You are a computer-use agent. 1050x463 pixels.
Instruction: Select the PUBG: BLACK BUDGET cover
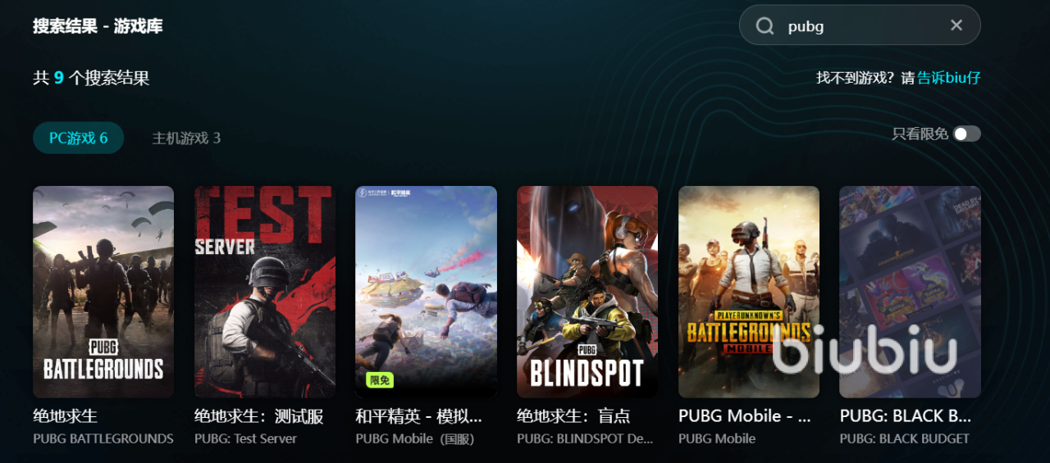910,292
